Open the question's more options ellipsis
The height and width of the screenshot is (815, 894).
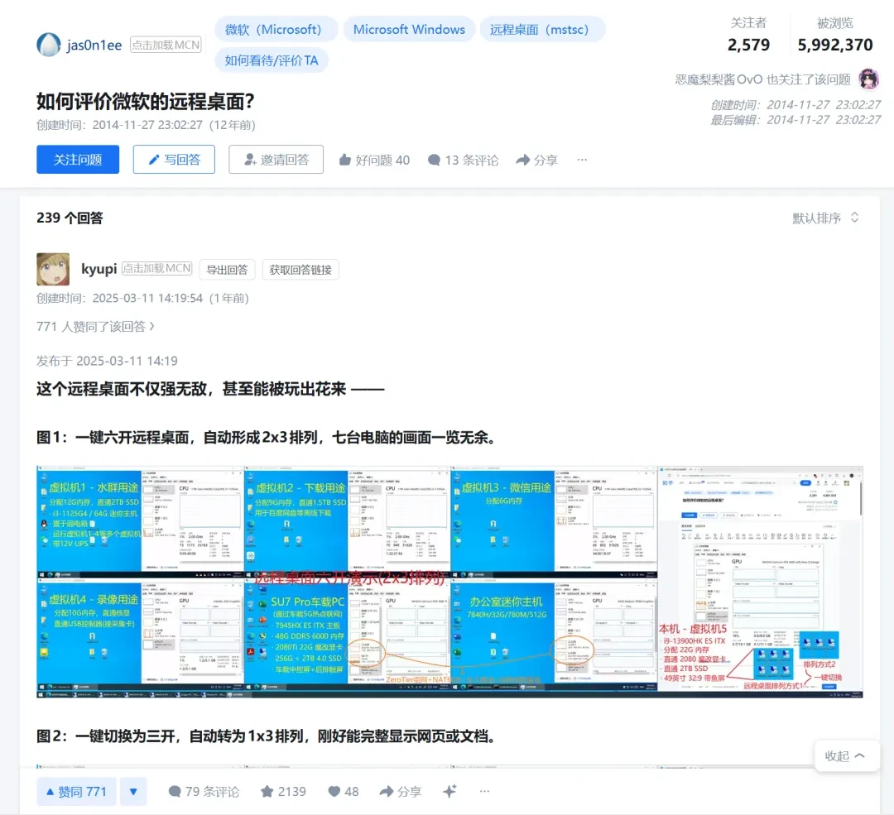582,161
